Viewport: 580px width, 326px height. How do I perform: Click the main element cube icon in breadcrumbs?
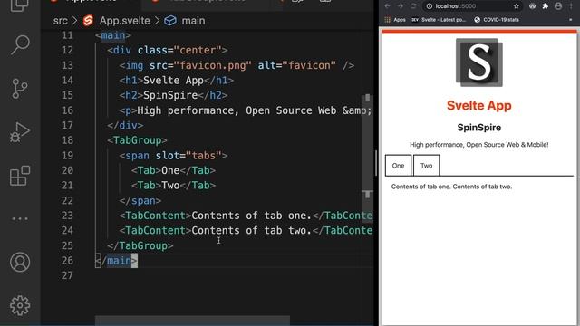[x=170, y=21]
